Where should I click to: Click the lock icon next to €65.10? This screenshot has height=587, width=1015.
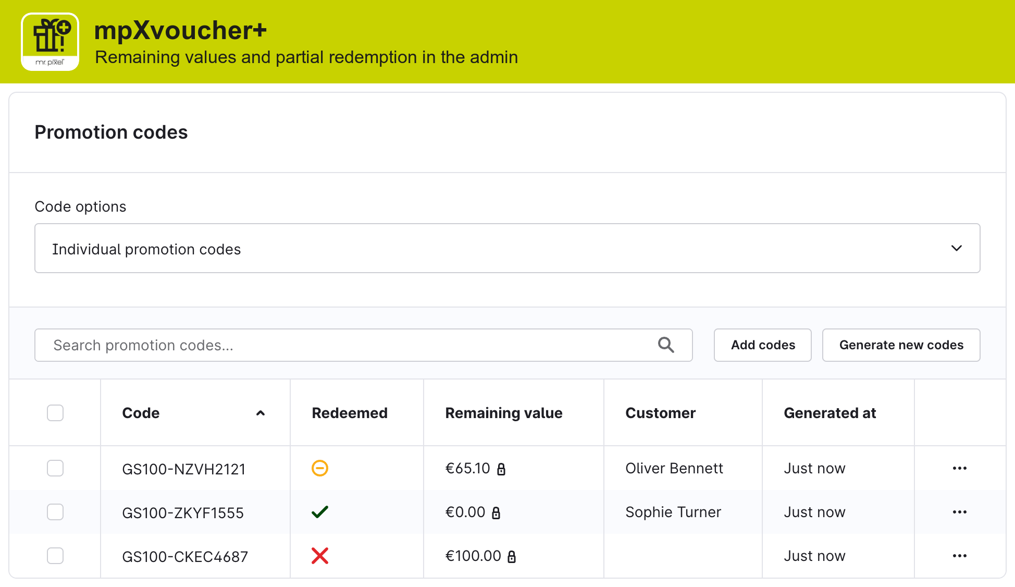501,469
